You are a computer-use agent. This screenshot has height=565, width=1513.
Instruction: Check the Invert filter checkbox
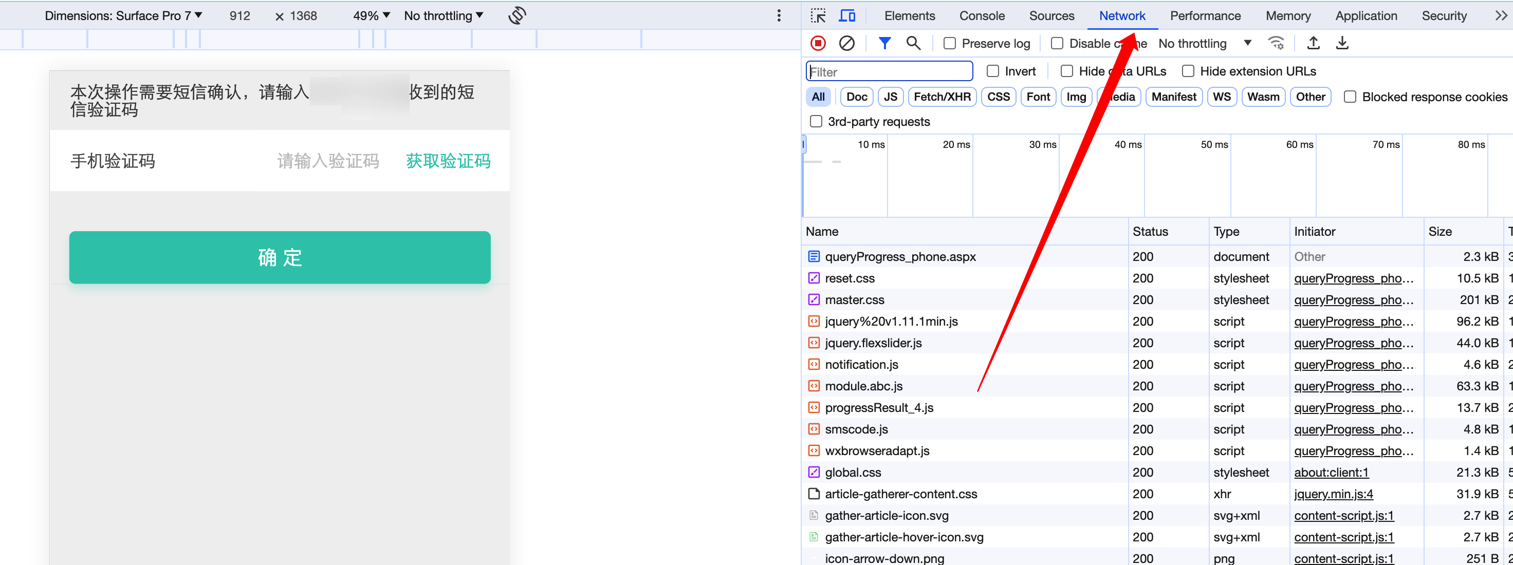[x=992, y=71]
